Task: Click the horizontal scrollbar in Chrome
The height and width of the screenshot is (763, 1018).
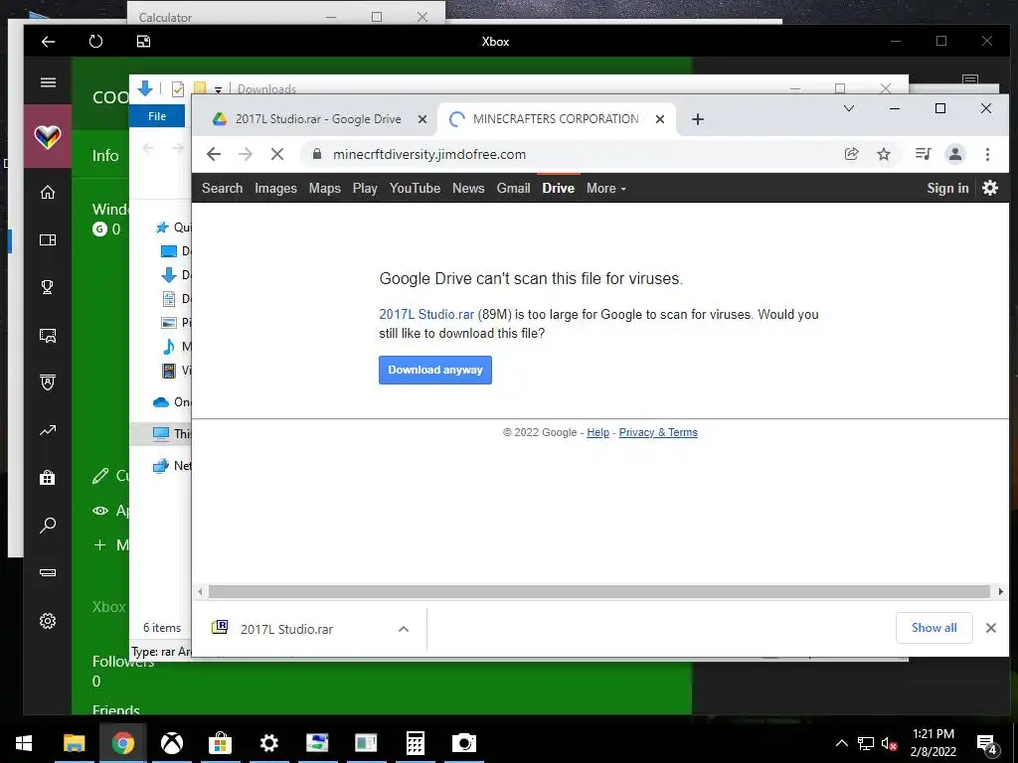Action: [x=598, y=592]
